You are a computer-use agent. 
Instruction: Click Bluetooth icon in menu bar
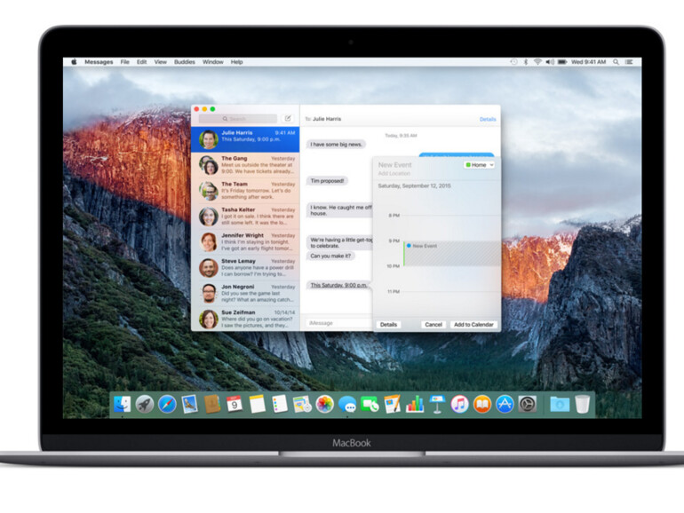click(x=526, y=62)
